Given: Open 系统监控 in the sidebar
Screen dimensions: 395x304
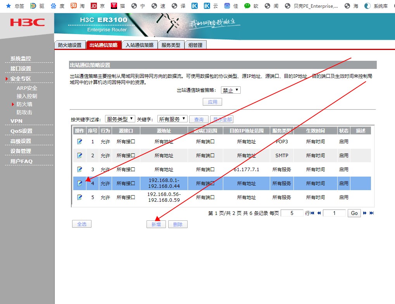Looking at the screenshot, I should 21,58.
